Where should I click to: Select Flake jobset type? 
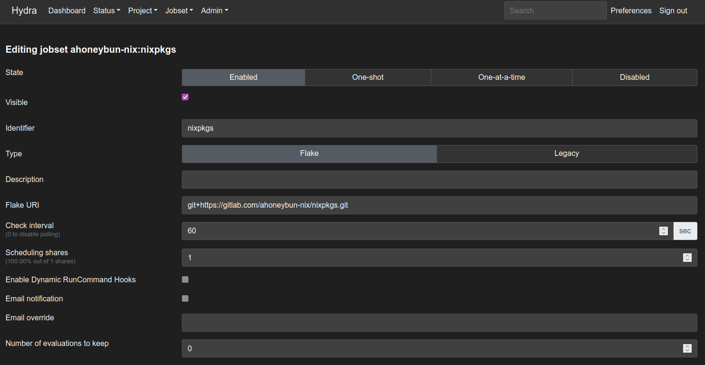click(309, 154)
